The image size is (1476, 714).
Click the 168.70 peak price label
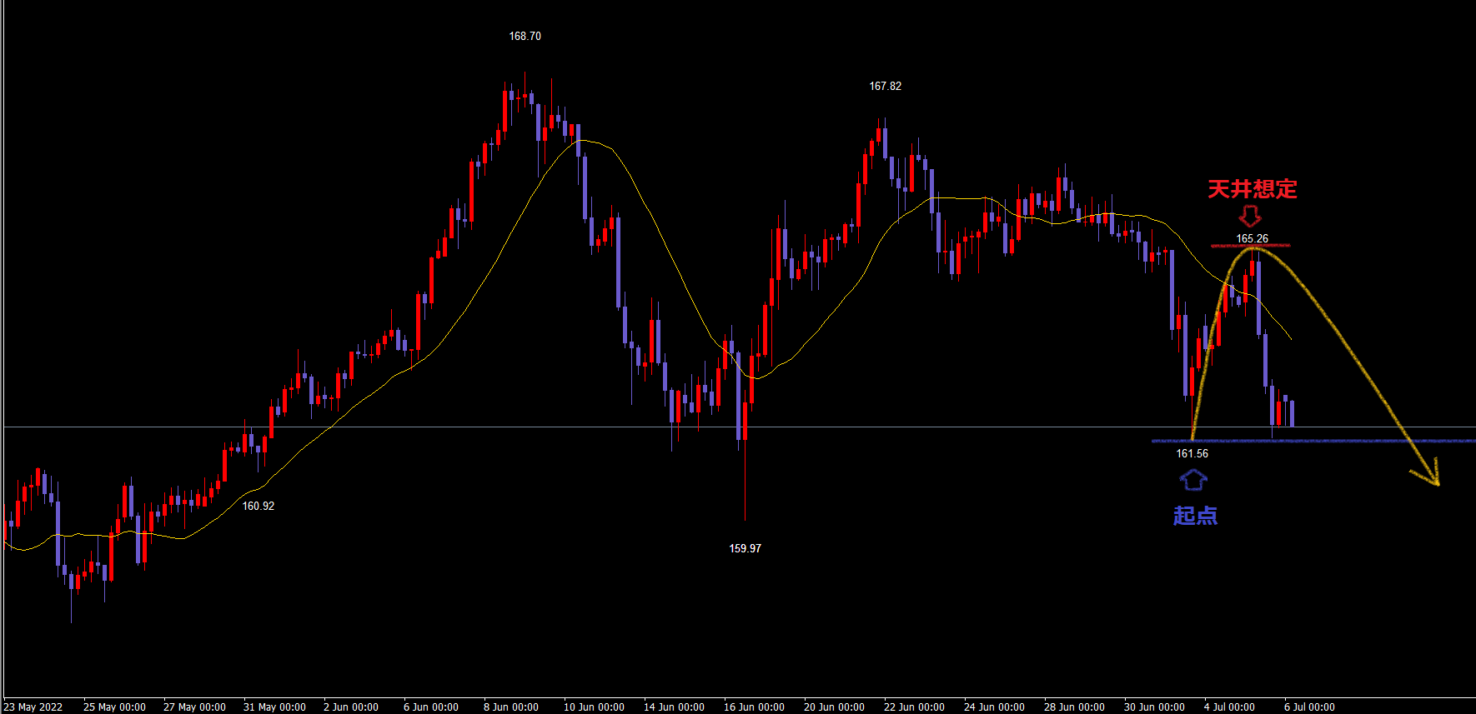tap(525, 37)
